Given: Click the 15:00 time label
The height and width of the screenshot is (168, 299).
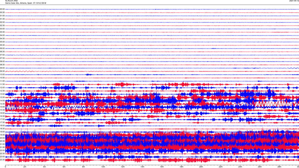Looking at the screenshot, I should tap(2, 107).
